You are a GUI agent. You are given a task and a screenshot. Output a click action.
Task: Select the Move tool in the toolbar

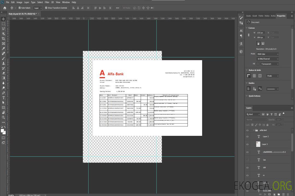point(3,19)
